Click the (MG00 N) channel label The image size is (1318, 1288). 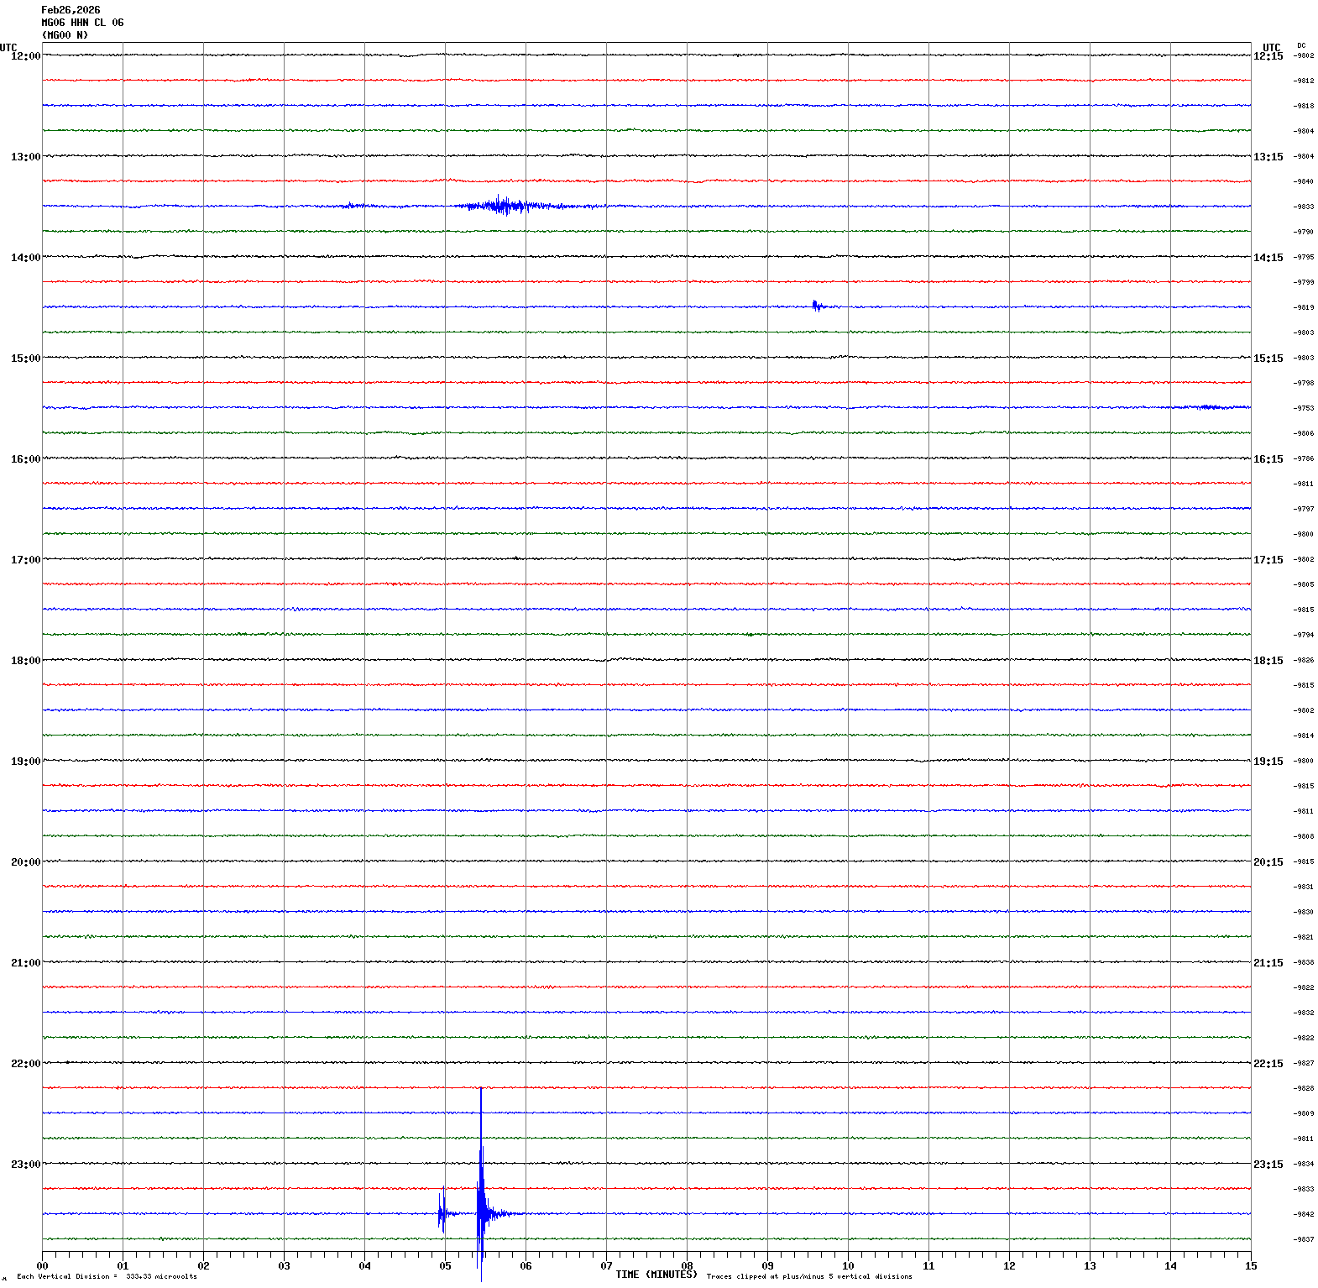pyautogui.click(x=65, y=35)
